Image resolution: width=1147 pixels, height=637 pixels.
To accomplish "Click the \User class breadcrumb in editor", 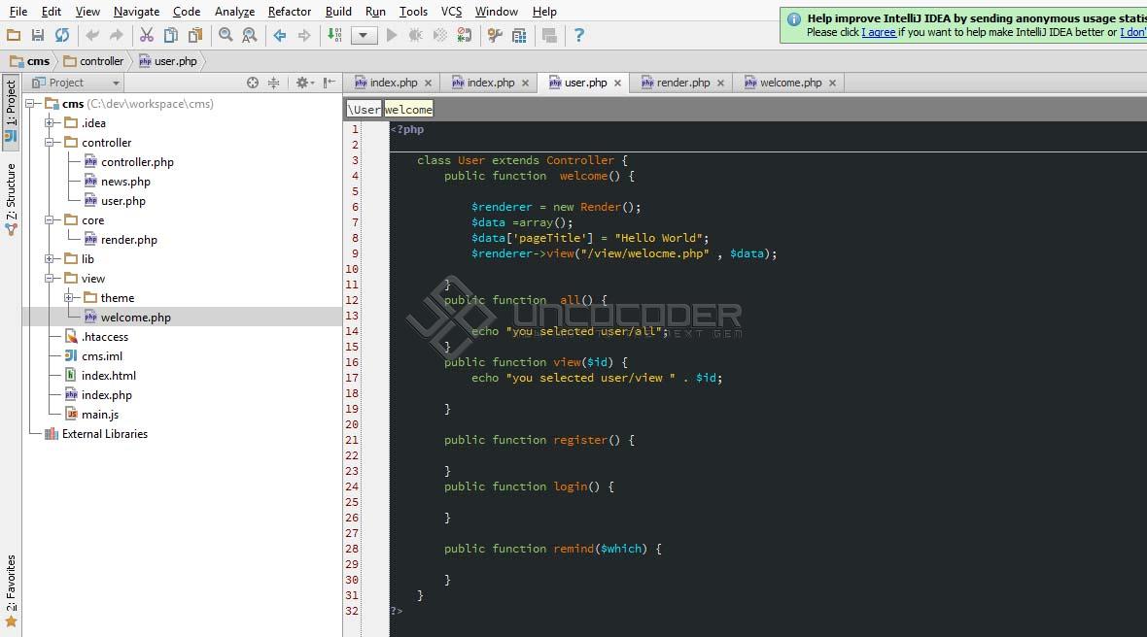I will point(364,110).
